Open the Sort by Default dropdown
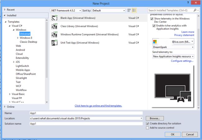This screenshot has height=140, width=202. [108, 11]
